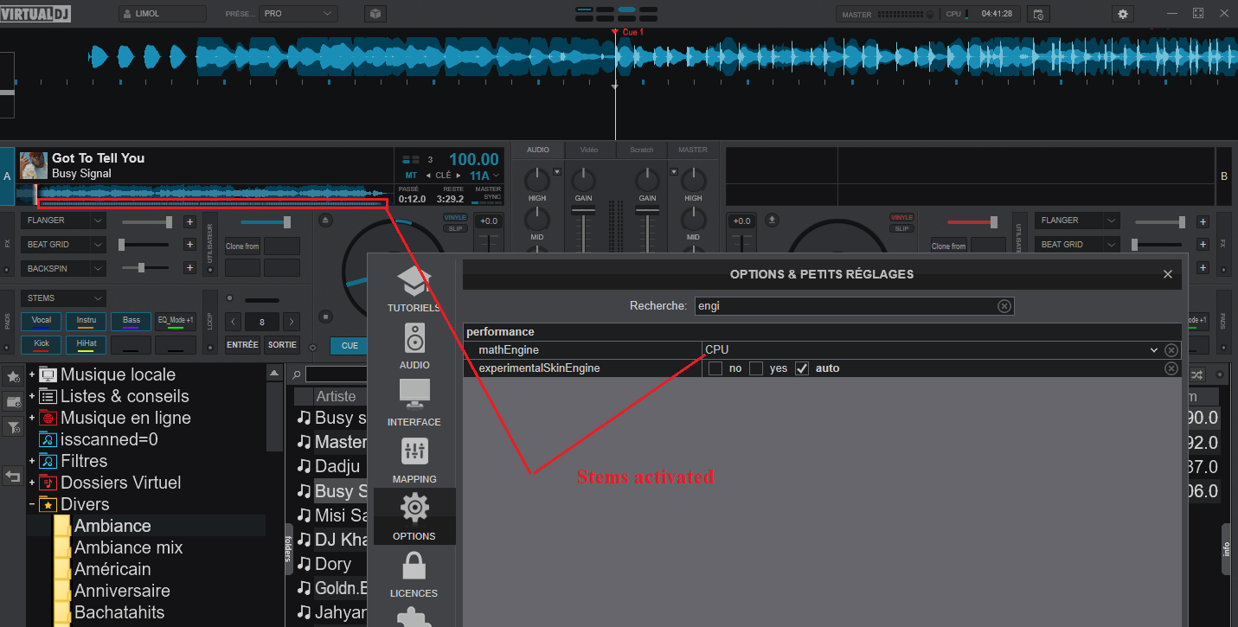
Task: Open the Audio settings section
Action: (414, 345)
